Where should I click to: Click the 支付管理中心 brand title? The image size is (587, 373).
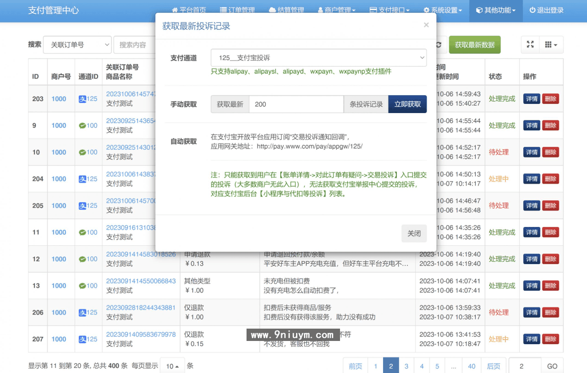(x=54, y=10)
